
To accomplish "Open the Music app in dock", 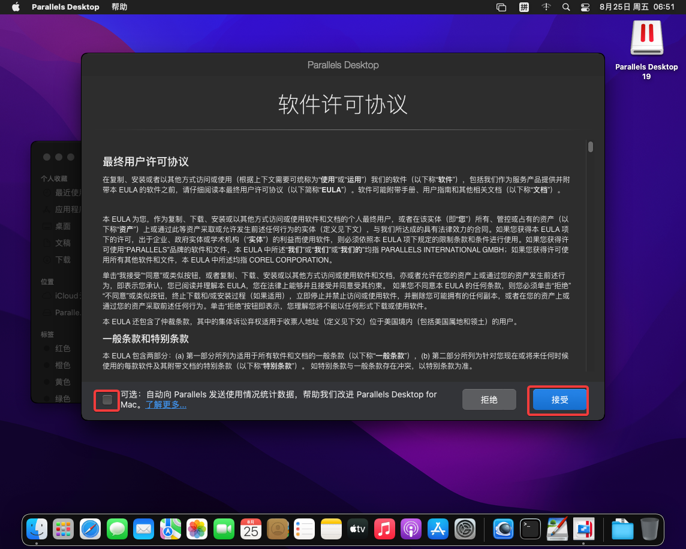I will click(x=384, y=529).
